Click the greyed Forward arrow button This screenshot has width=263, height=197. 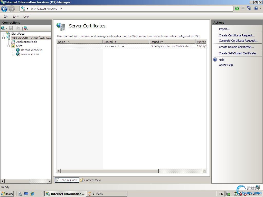pos(12,9)
